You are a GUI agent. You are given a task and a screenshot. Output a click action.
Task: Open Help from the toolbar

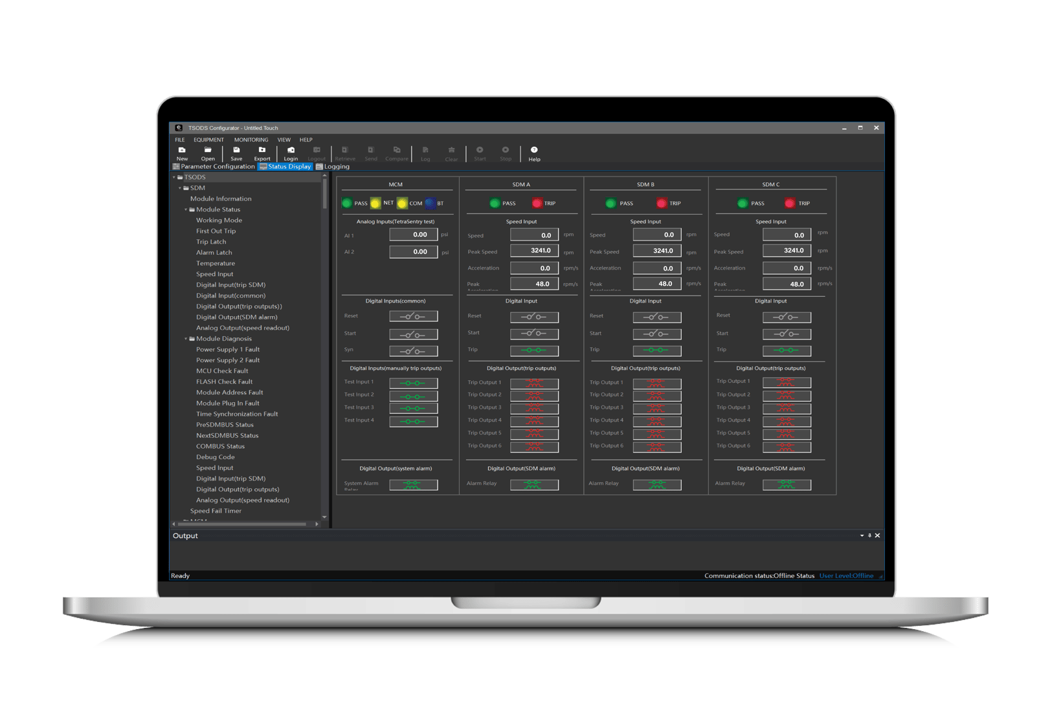tap(534, 151)
